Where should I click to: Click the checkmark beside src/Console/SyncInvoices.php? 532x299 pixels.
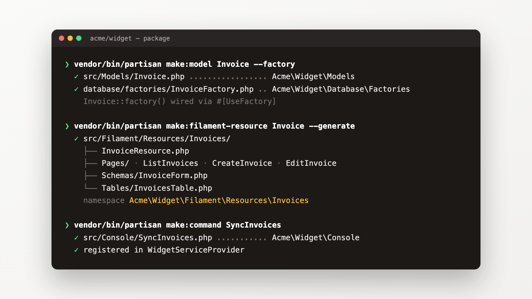coord(76,238)
